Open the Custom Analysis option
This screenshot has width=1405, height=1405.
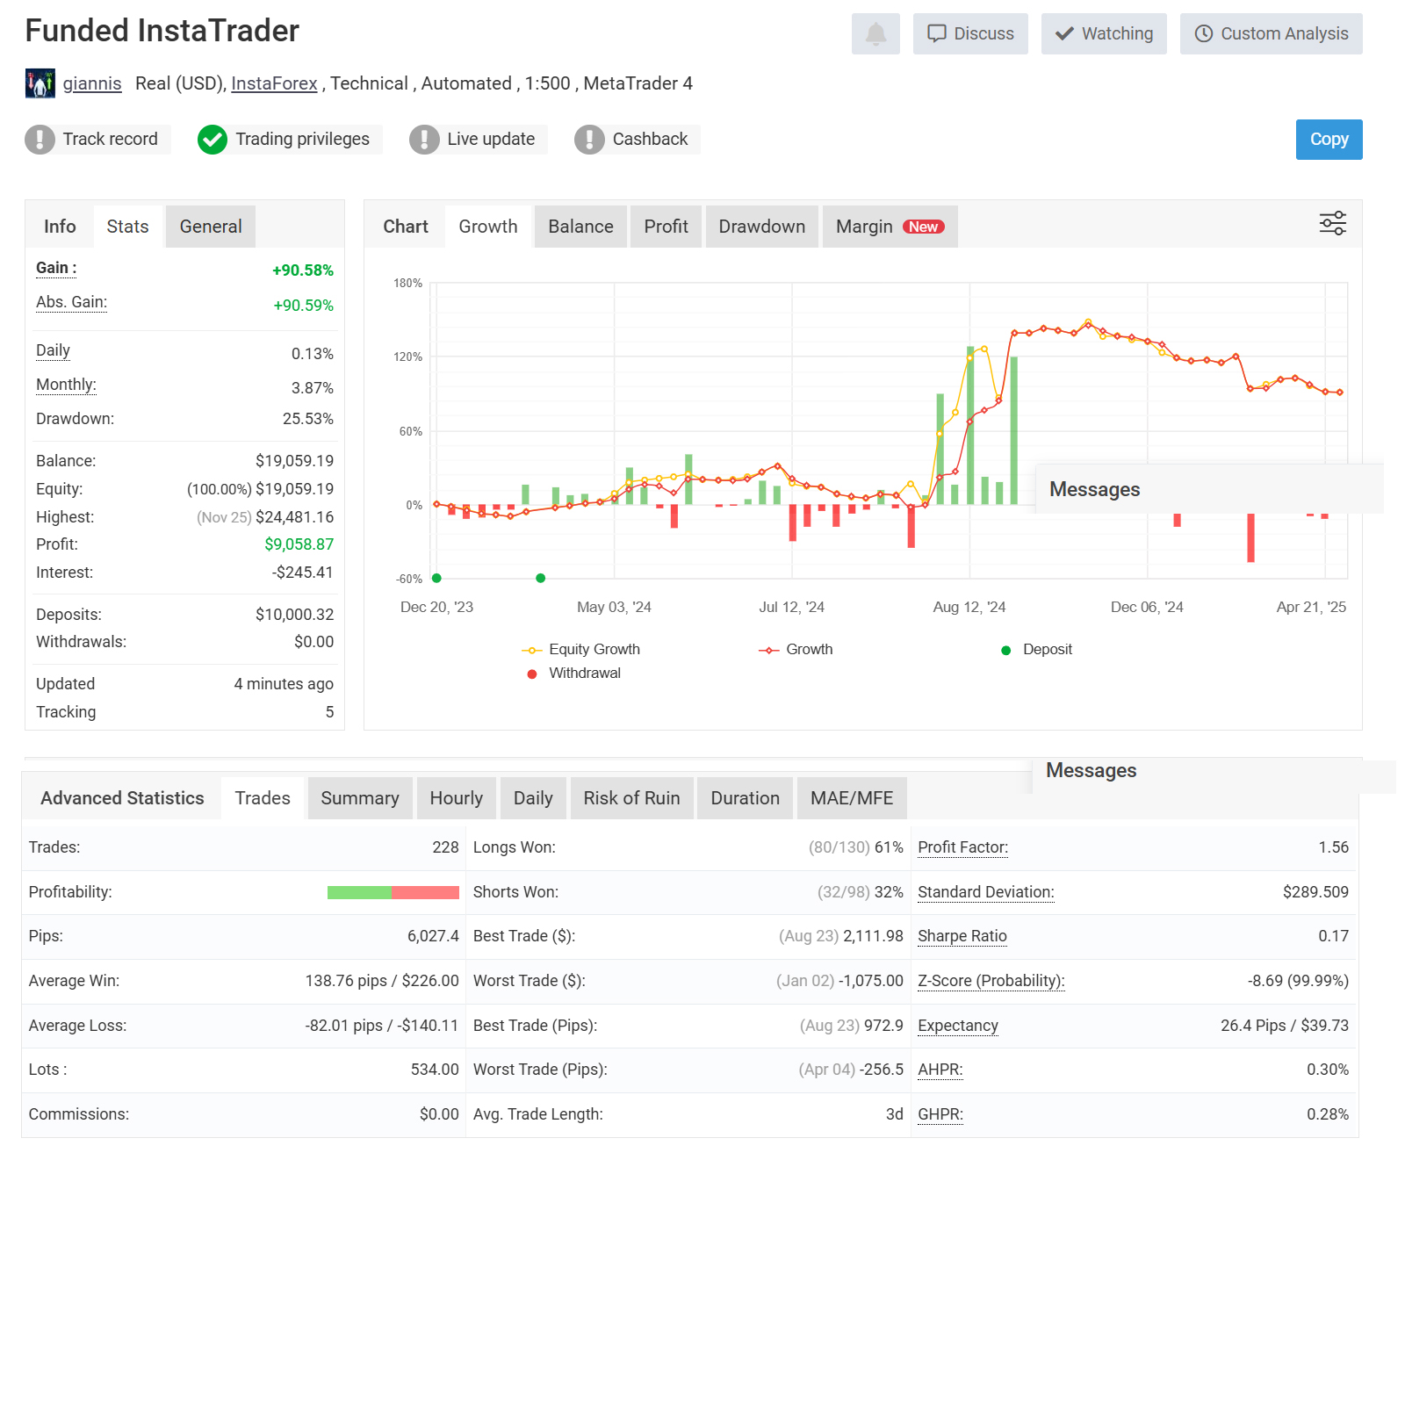[1271, 34]
